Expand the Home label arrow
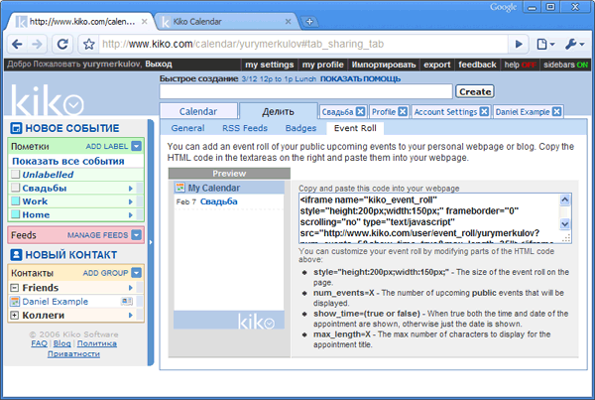 pos(131,214)
